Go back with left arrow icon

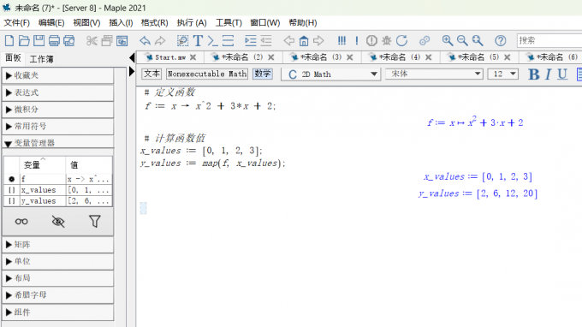[x=288, y=40]
